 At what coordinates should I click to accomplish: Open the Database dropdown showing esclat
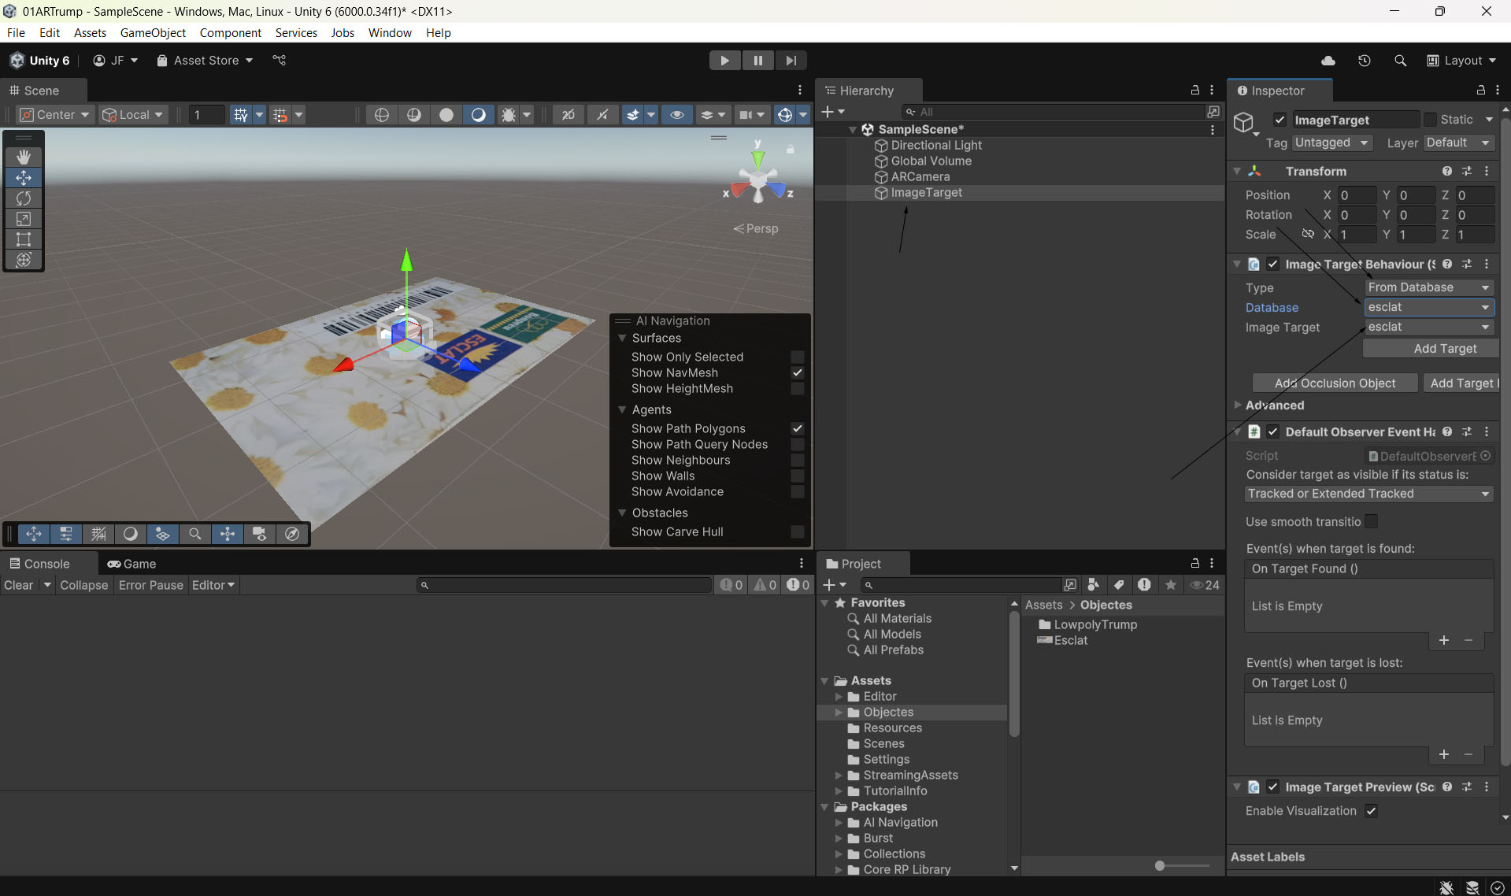(1428, 308)
